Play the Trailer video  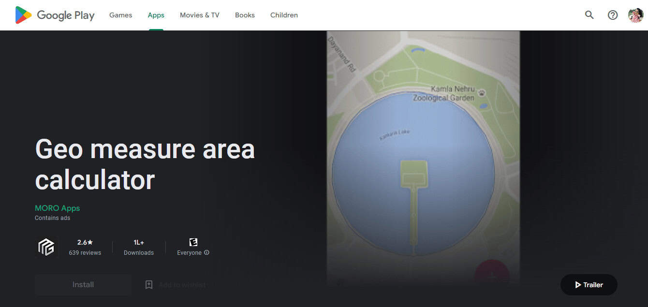point(589,285)
